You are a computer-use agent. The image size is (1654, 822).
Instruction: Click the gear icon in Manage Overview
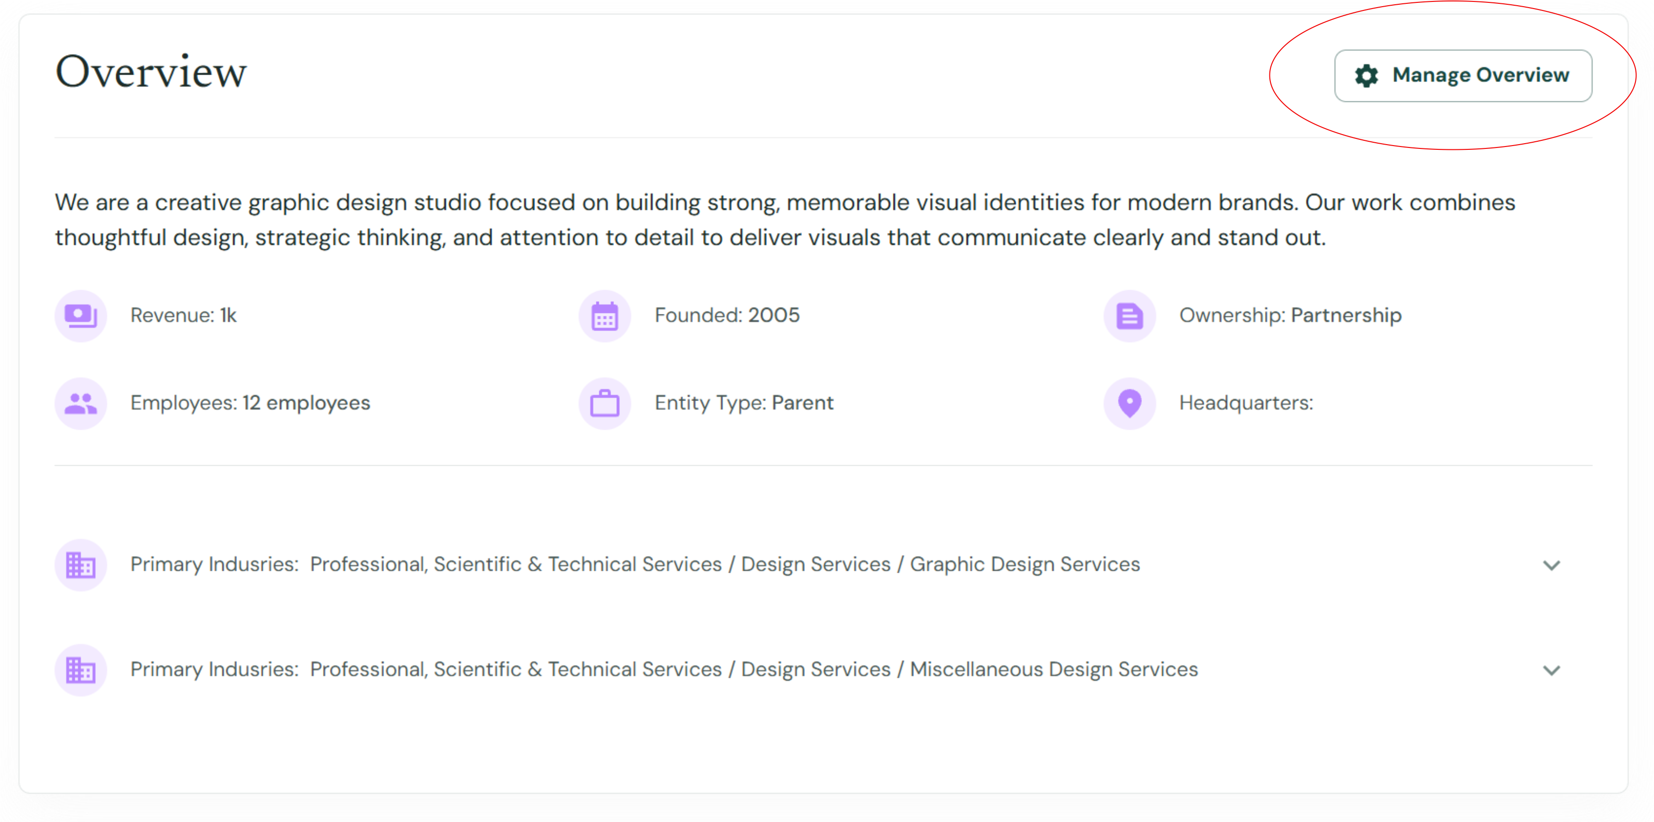[x=1367, y=76]
